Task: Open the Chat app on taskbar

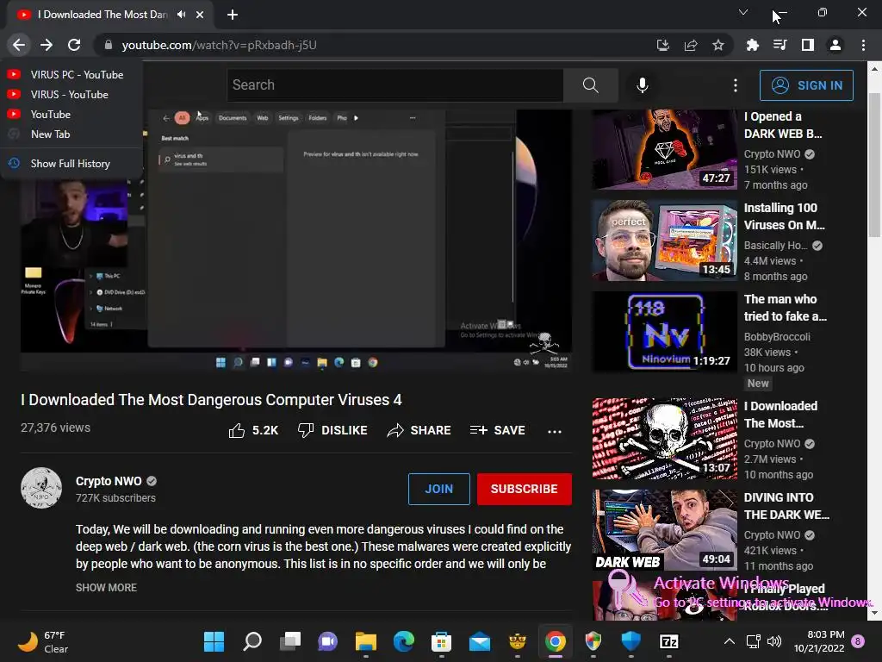Action: tap(328, 641)
